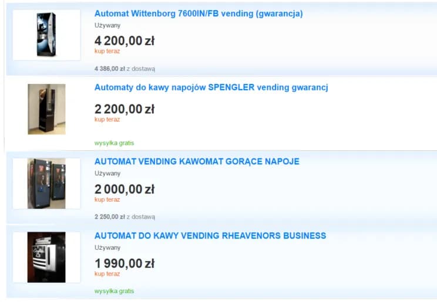This screenshot has height=302, width=437.
Task: Open the SPENGLER coffee machine thumbnail image
Action: (x=46, y=109)
